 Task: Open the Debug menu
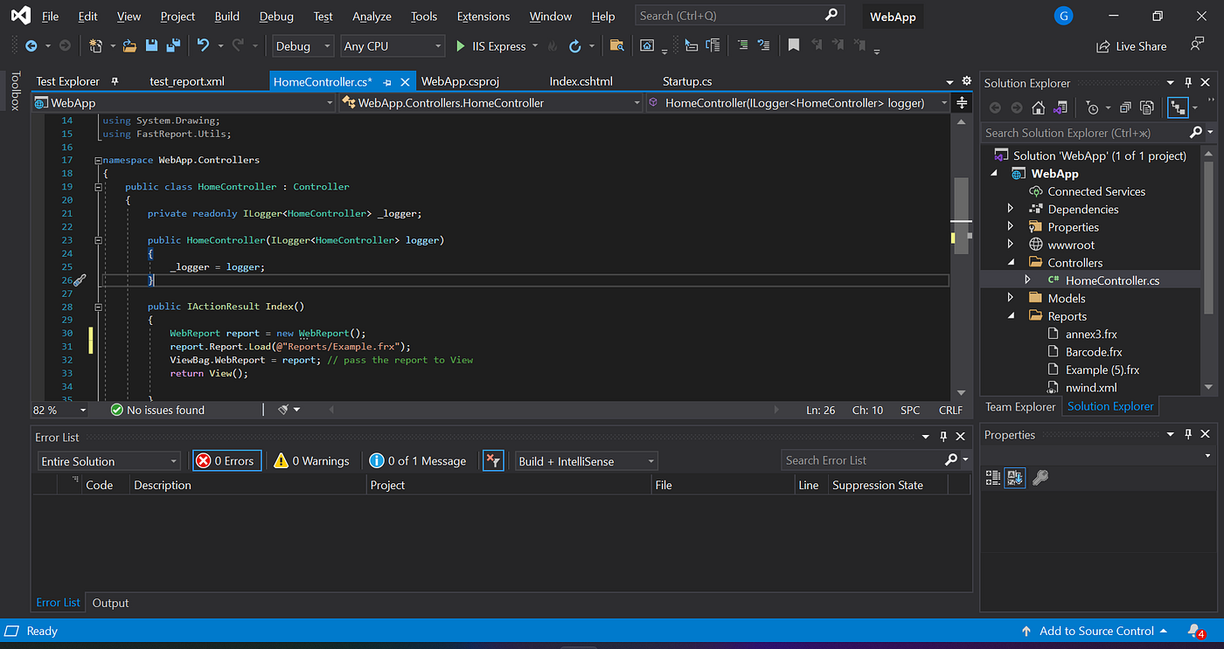coord(276,15)
